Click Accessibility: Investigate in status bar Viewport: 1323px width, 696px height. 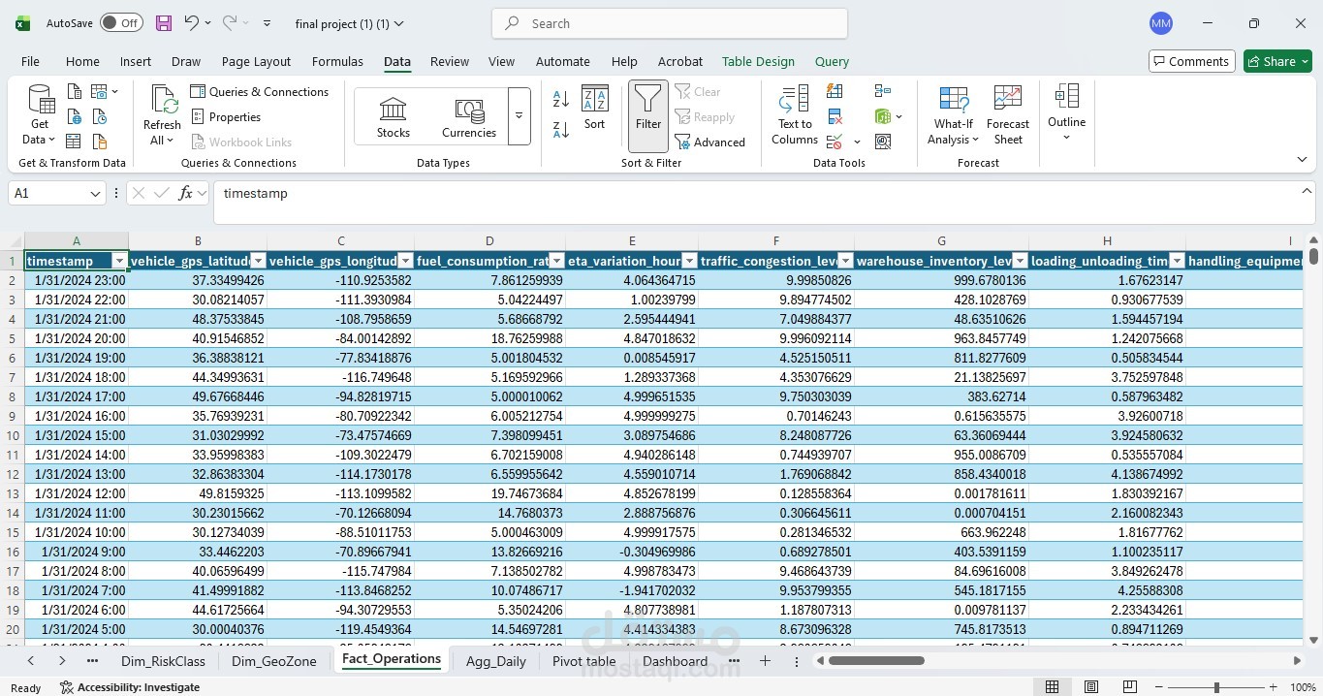tap(130, 687)
